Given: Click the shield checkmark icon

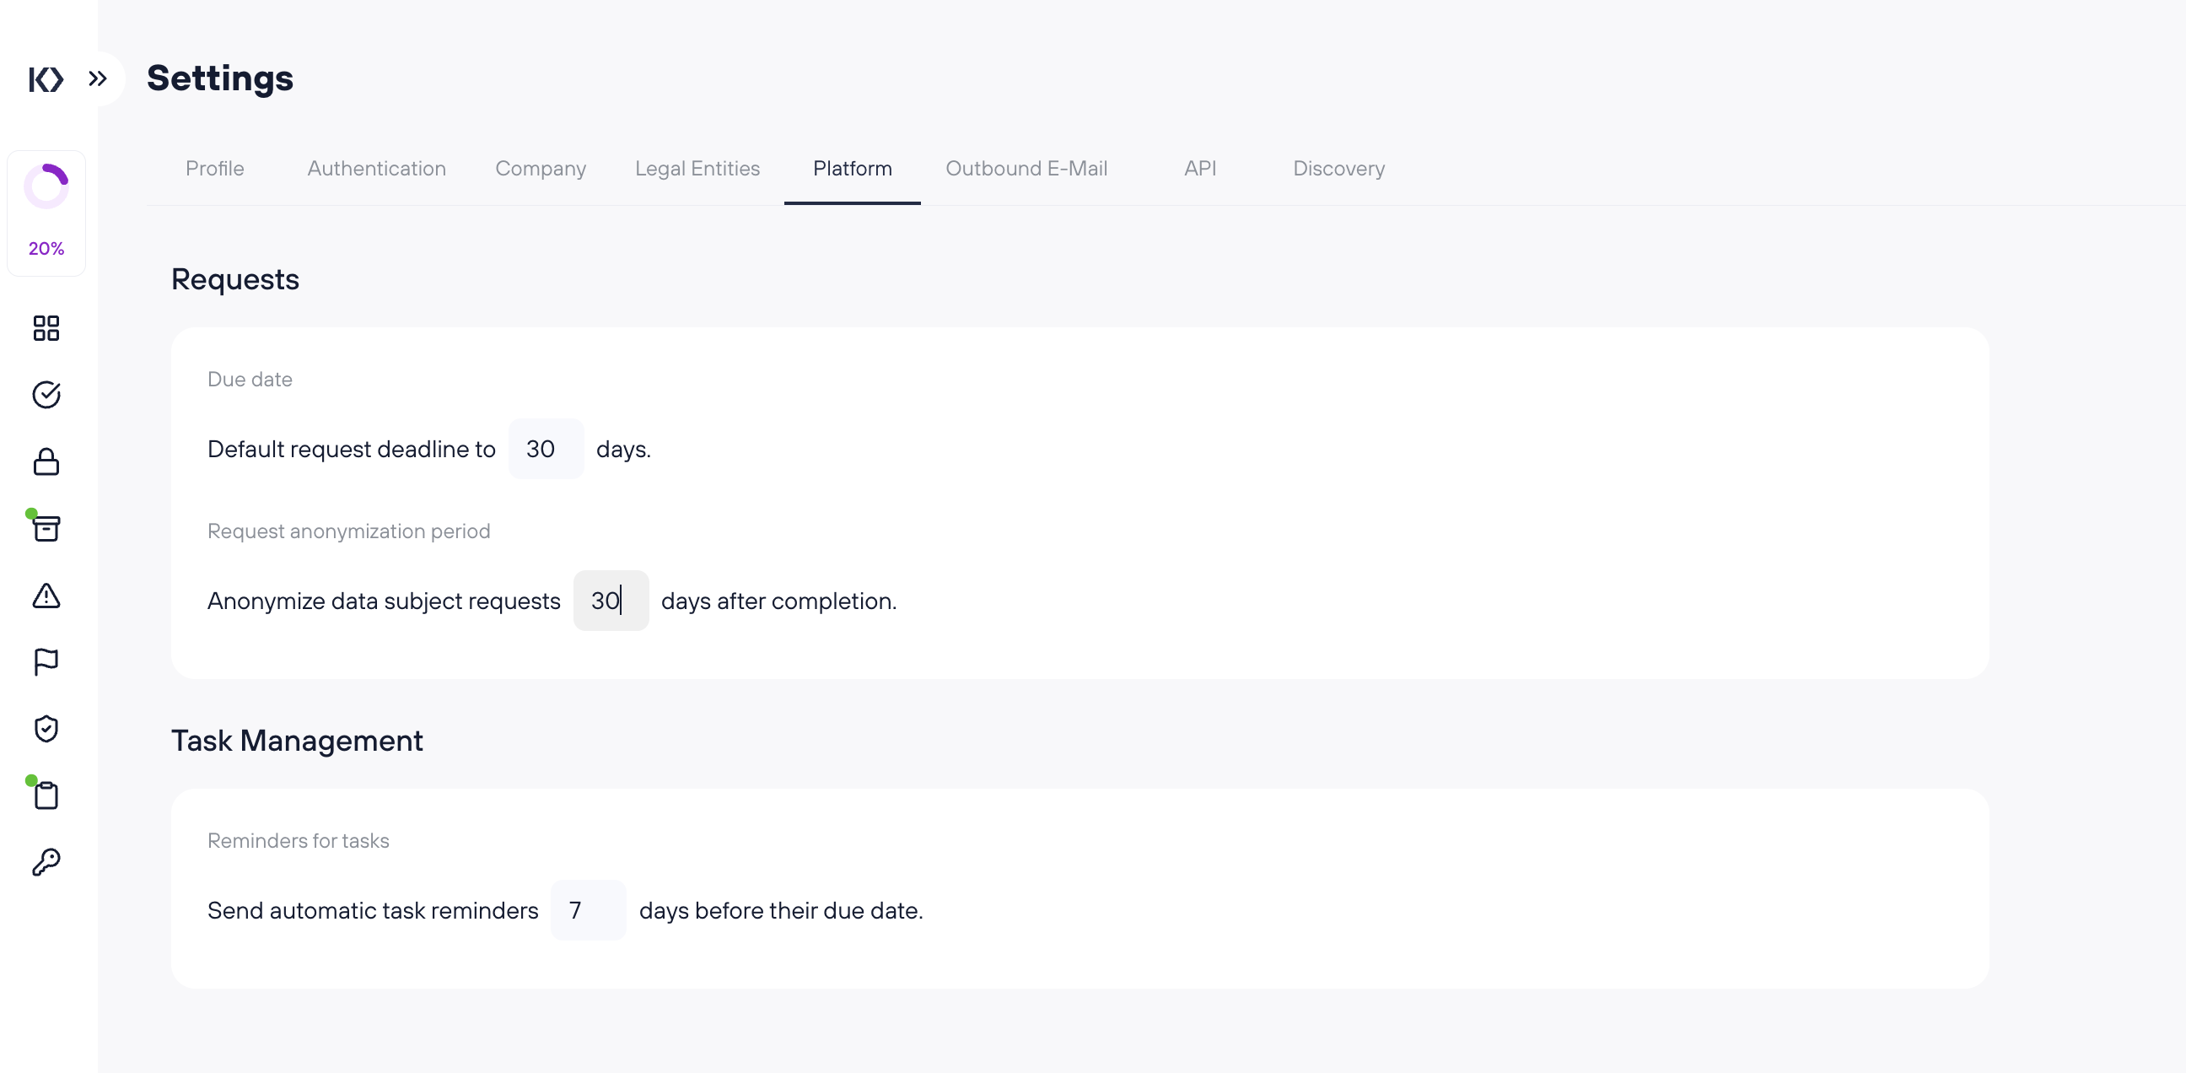Looking at the screenshot, I should [x=46, y=728].
